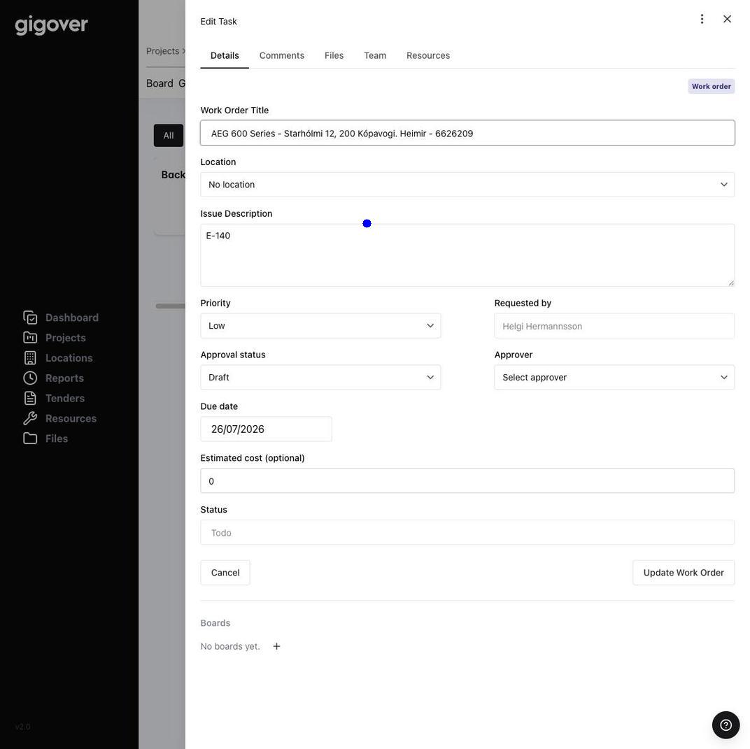Switch to the Details tab
This screenshot has height=749, width=750.
point(225,55)
